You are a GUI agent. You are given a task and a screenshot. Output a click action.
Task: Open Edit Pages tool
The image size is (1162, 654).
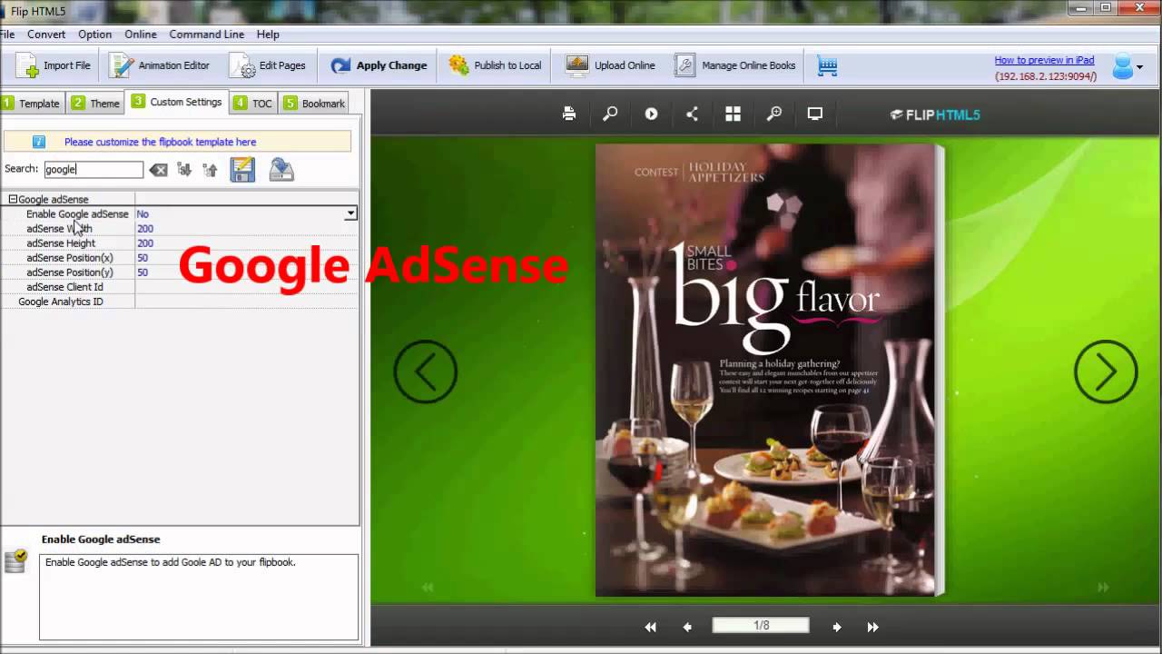point(267,66)
